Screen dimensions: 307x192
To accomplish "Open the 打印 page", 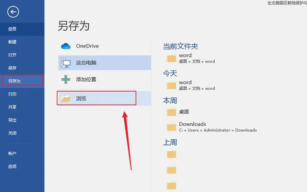I will point(12,94).
